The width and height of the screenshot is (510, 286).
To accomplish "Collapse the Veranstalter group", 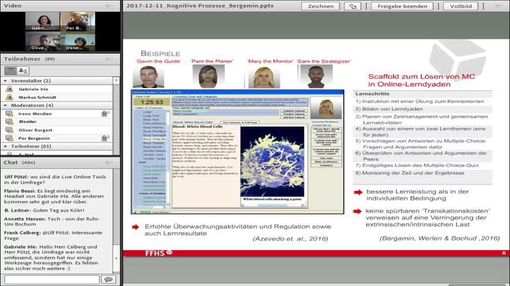I will (5, 81).
